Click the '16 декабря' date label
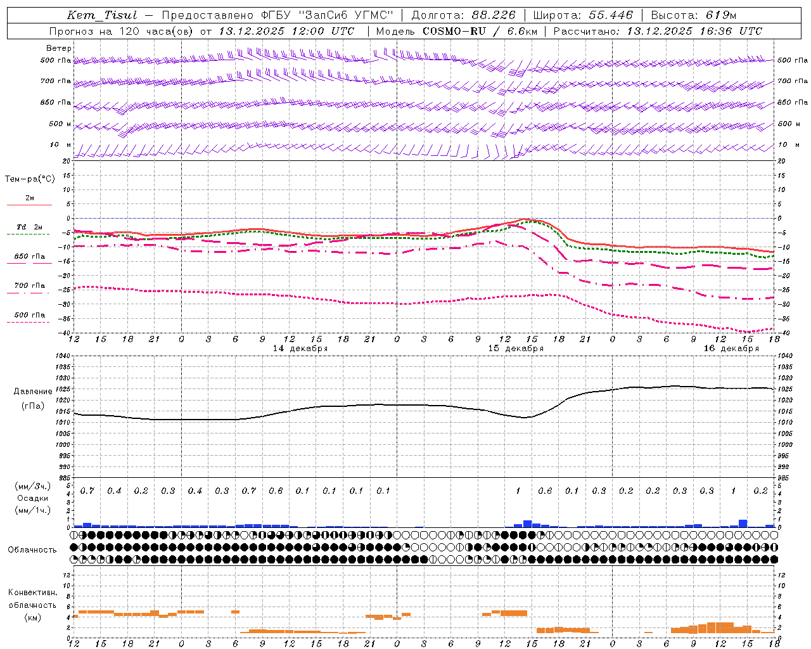Screen dimensions: 811x649 point(731,349)
